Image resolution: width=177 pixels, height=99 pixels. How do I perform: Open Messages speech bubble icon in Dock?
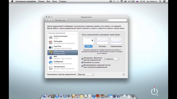110,96
